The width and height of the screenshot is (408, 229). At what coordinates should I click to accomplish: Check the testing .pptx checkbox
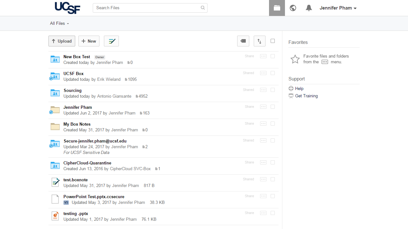point(273,213)
